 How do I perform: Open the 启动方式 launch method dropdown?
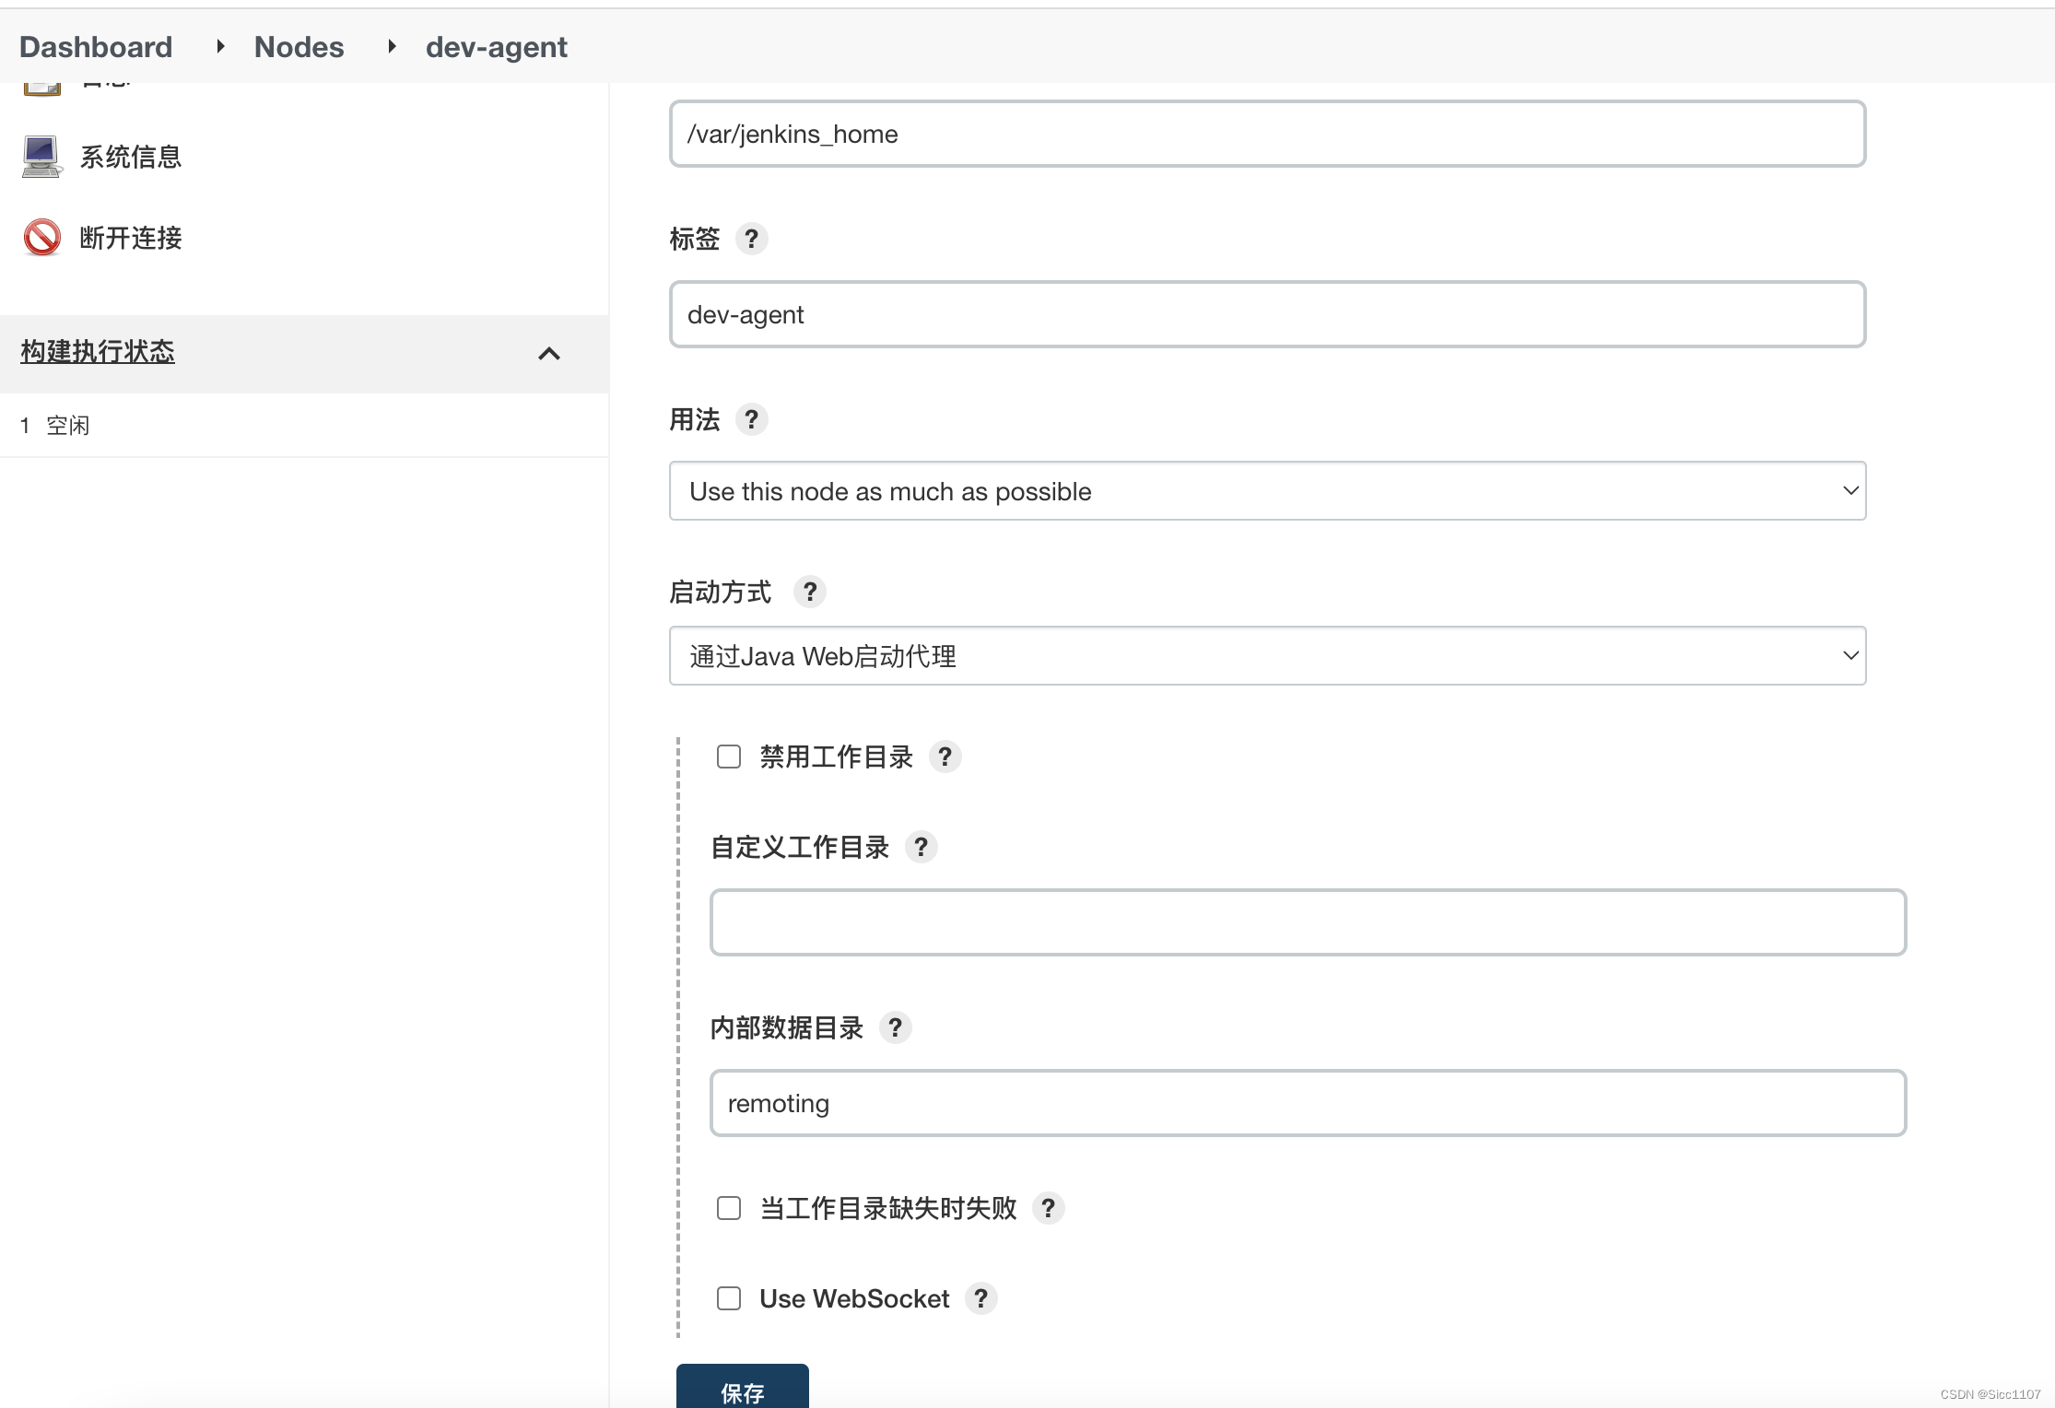(x=1267, y=656)
